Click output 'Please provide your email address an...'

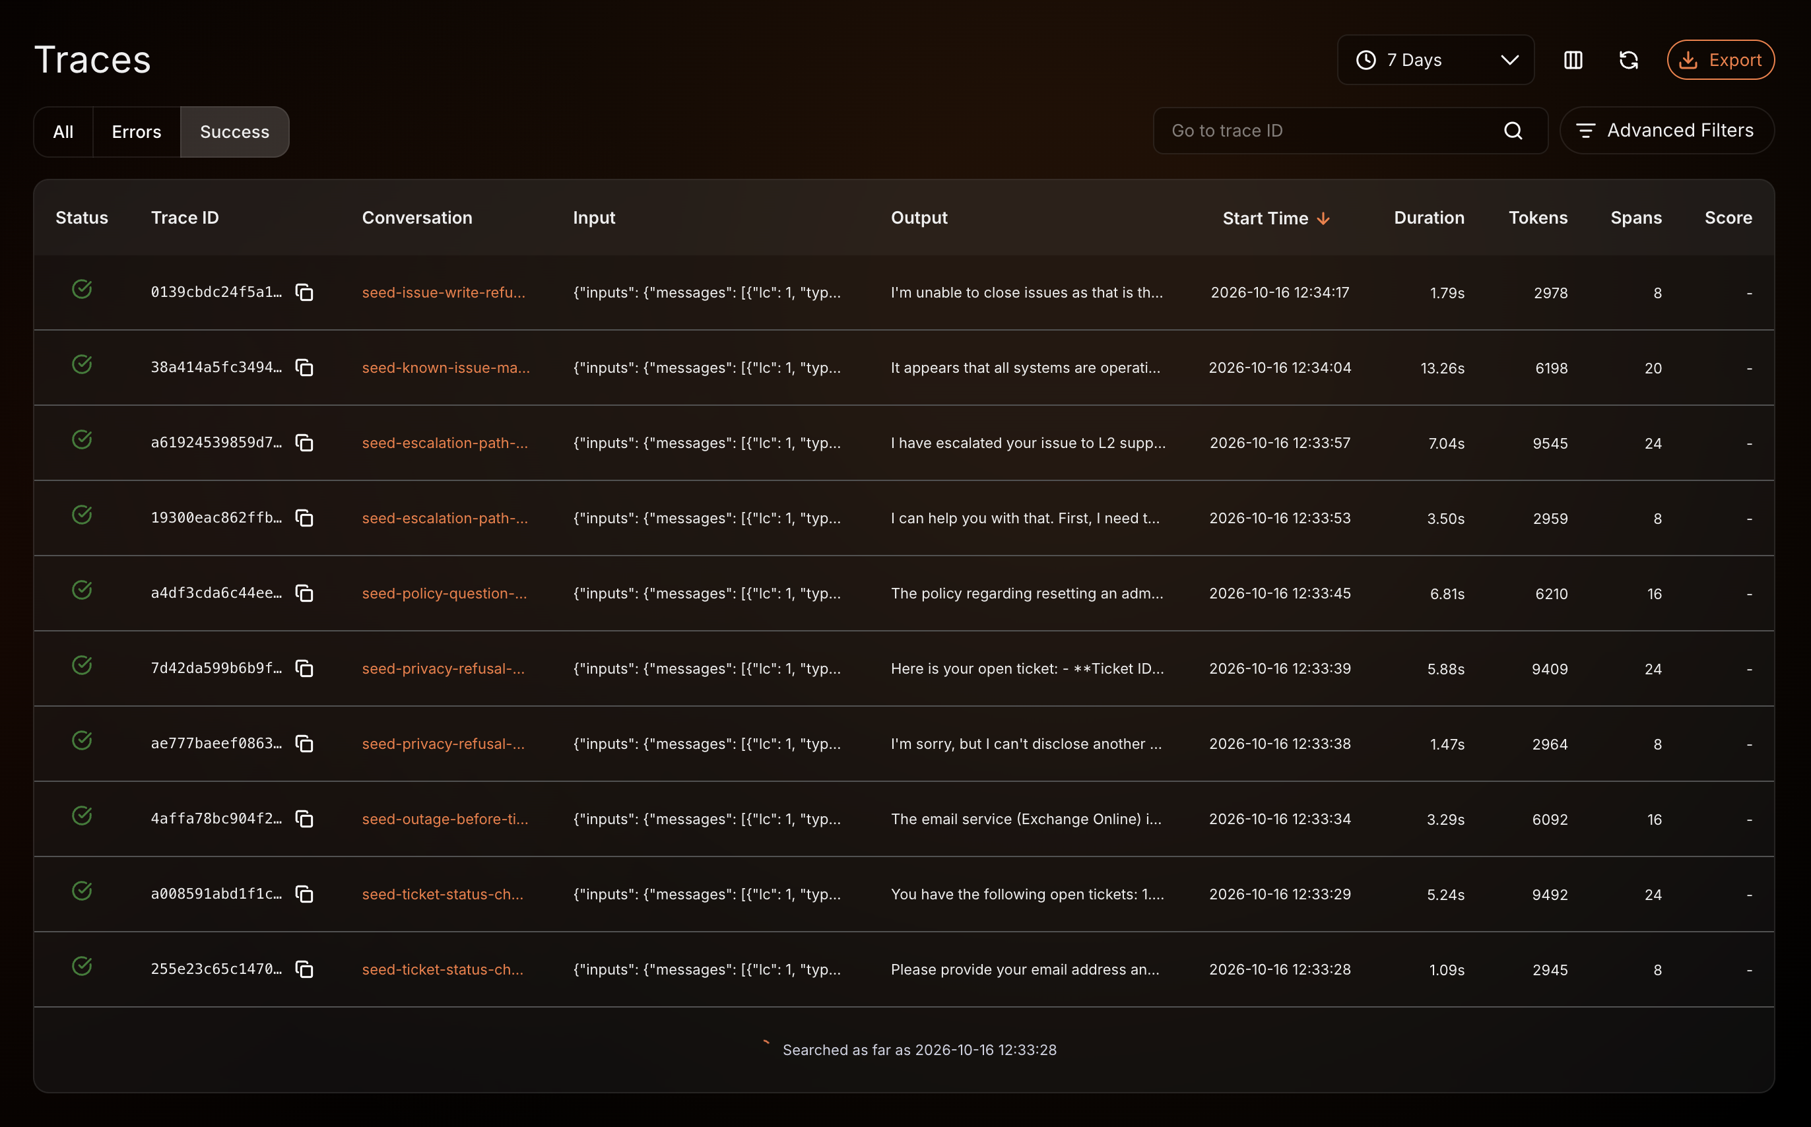click(1024, 970)
